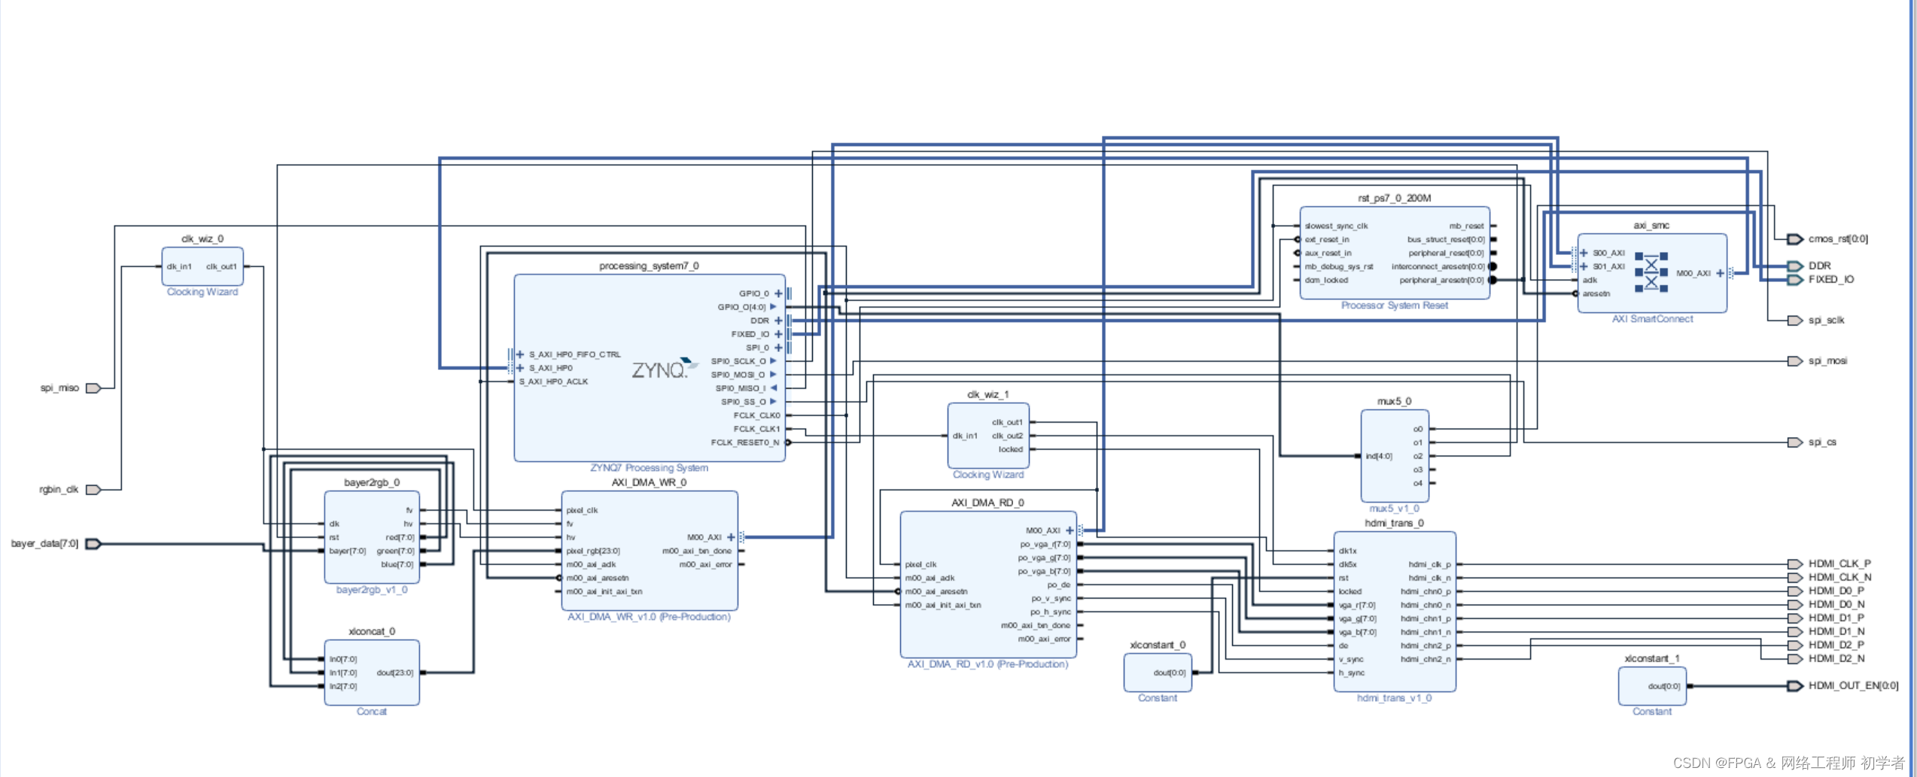Expand the GPIO_0 interface pin
The height and width of the screenshot is (777, 1917).
(778, 293)
